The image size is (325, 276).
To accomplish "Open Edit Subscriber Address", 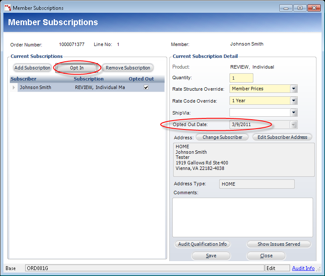I will pos(282,137).
